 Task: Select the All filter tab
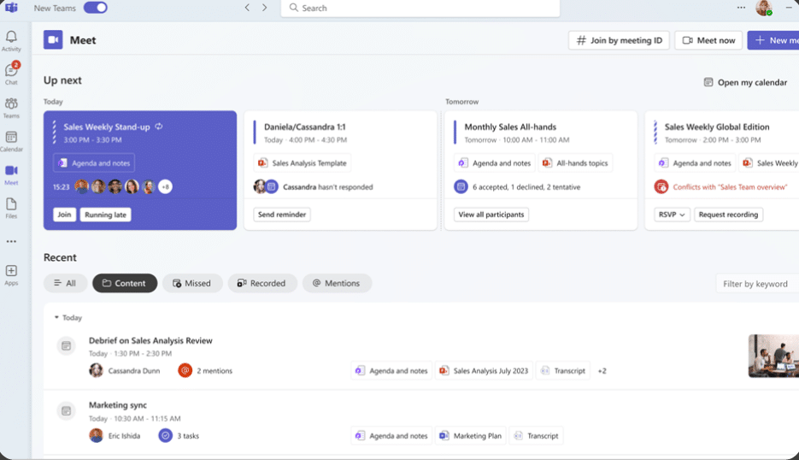[65, 283]
